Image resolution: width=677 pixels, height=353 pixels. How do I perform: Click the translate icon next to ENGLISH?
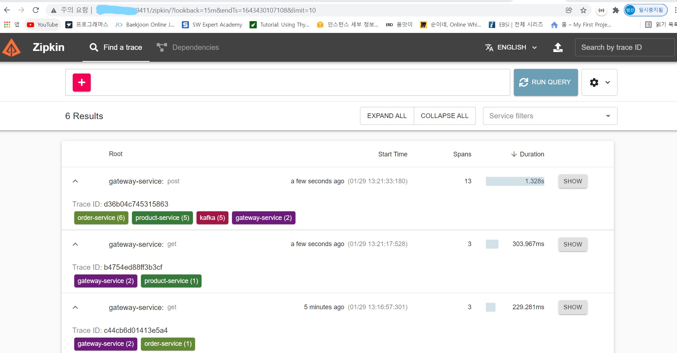pyautogui.click(x=489, y=47)
